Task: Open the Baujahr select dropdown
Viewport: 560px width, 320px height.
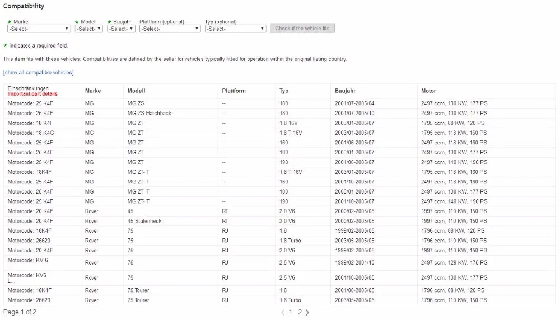Action: [121, 29]
